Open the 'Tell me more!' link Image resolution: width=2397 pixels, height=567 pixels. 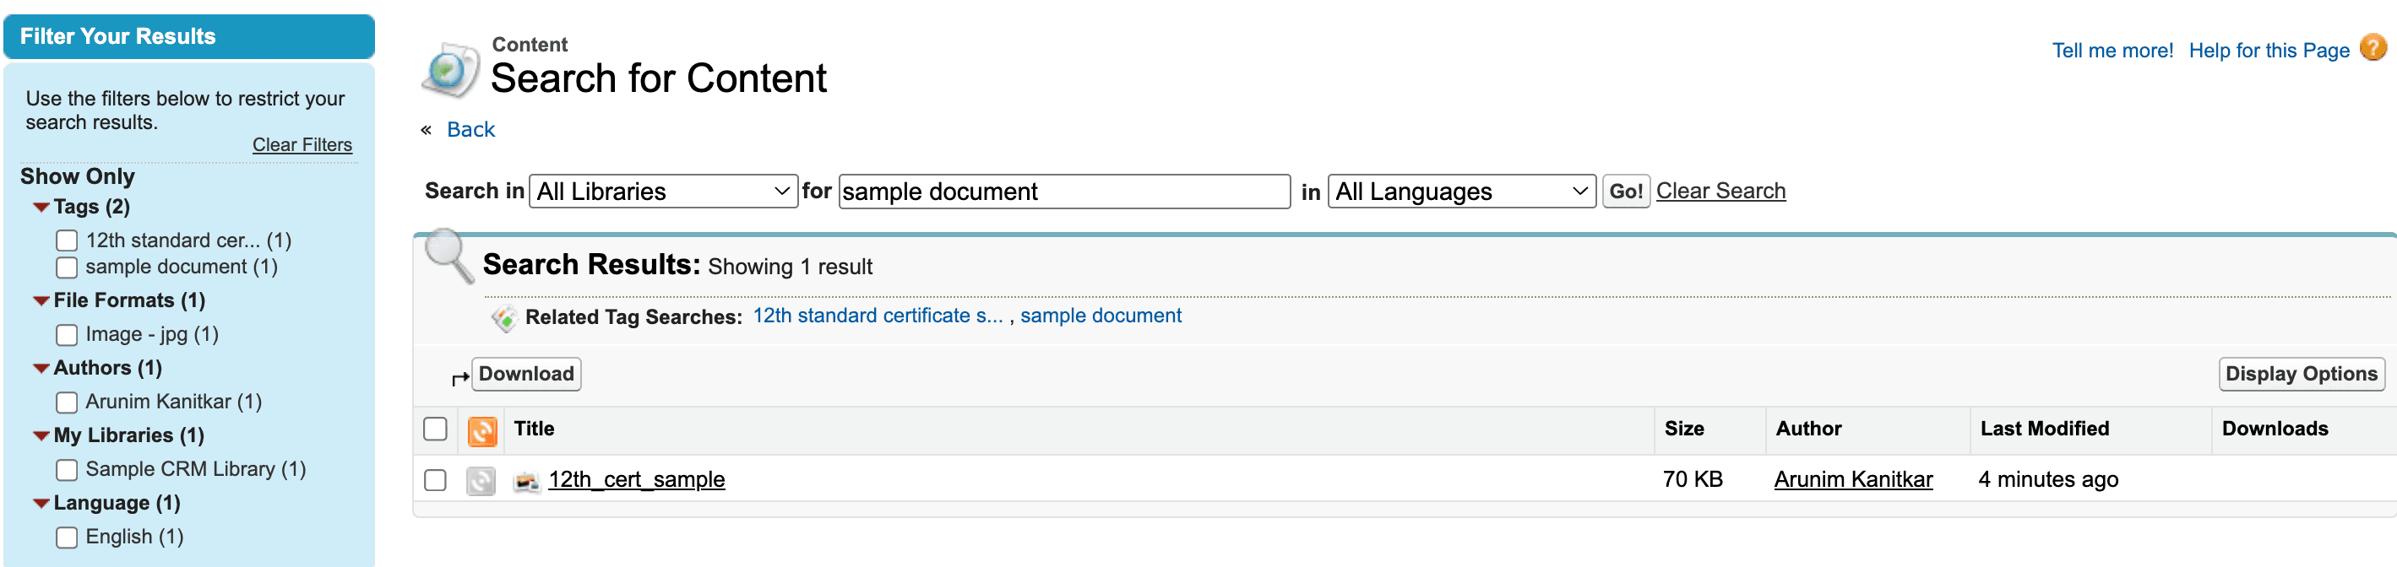click(x=2112, y=50)
